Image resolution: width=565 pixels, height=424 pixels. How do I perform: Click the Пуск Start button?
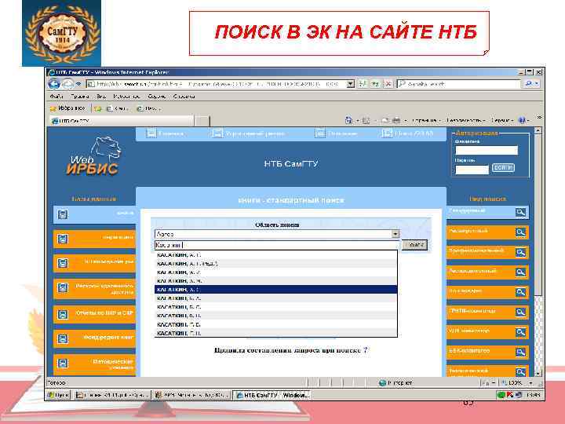[58, 395]
